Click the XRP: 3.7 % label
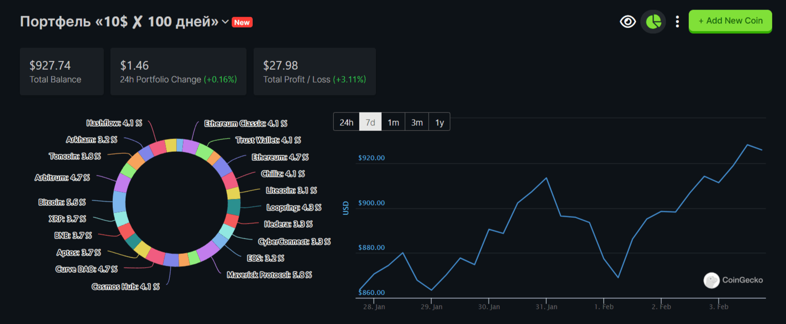This screenshot has height=324, width=786. (x=67, y=219)
